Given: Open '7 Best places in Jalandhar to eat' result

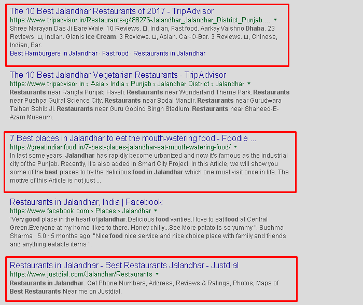Looking at the screenshot, I should pyautogui.click(x=133, y=138).
